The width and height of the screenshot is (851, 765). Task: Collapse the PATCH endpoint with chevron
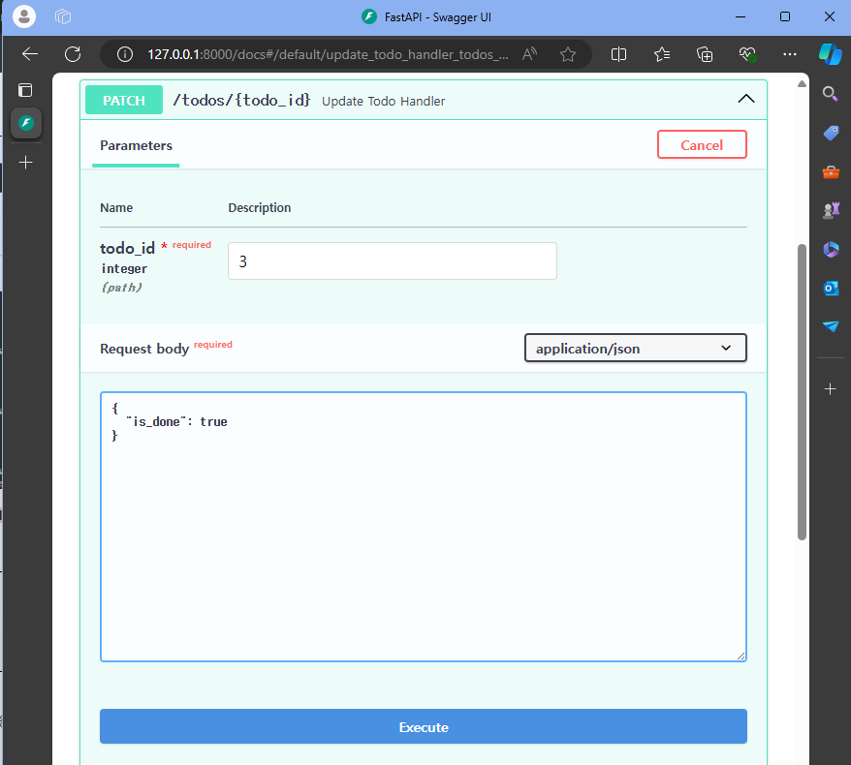click(x=746, y=99)
